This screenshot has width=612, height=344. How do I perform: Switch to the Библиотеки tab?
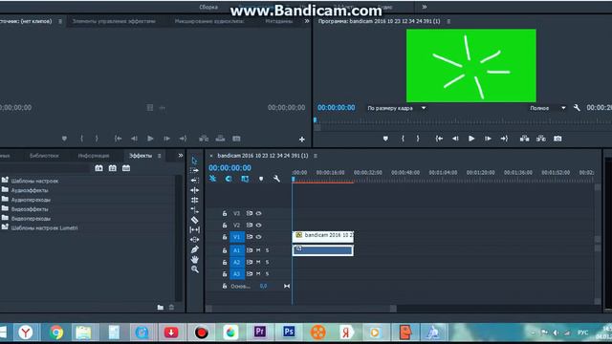pos(44,156)
